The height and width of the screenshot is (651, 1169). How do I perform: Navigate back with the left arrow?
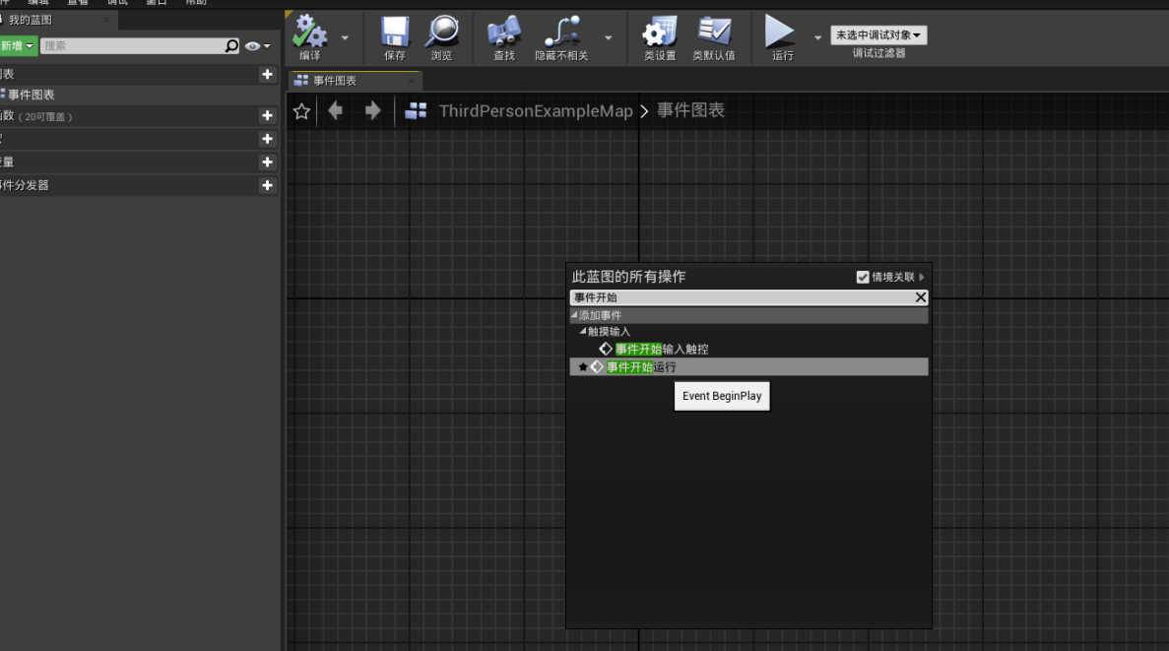336,110
